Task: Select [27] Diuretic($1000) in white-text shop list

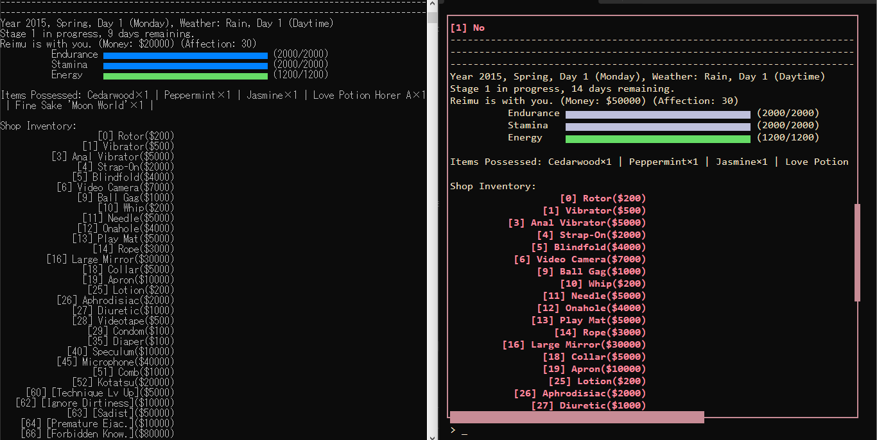Action: click(x=123, y=310)
